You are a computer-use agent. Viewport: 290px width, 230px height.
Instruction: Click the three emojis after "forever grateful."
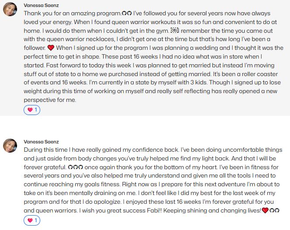tap(75, 167)
